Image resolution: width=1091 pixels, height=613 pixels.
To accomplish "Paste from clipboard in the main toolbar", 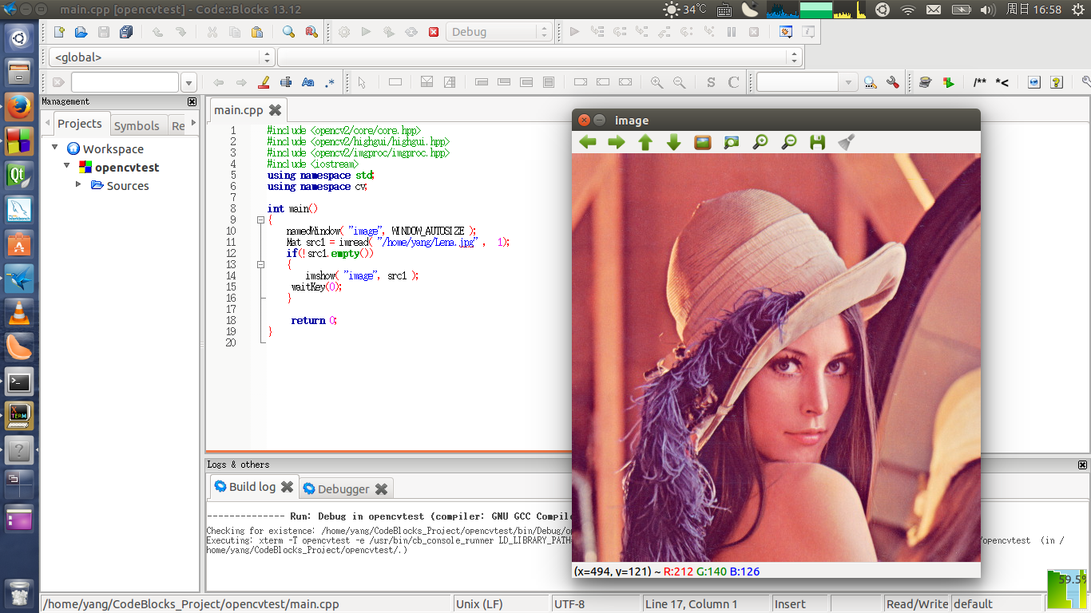I will (x=257, y=32).
